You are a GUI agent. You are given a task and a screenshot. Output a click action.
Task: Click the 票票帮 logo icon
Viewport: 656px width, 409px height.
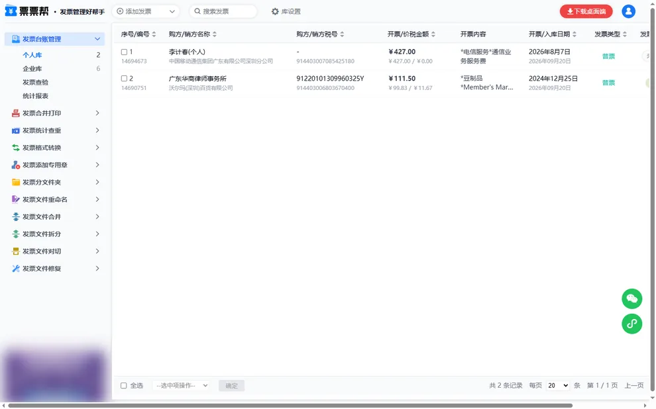(x=11, y=11)
